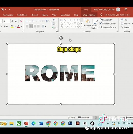133x134 pixels.
Task: Open the Text Direction menu
Action: [x=54, y=20]
